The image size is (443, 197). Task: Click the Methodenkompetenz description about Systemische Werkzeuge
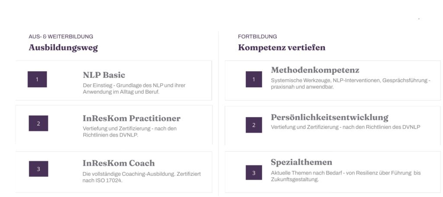350,83
